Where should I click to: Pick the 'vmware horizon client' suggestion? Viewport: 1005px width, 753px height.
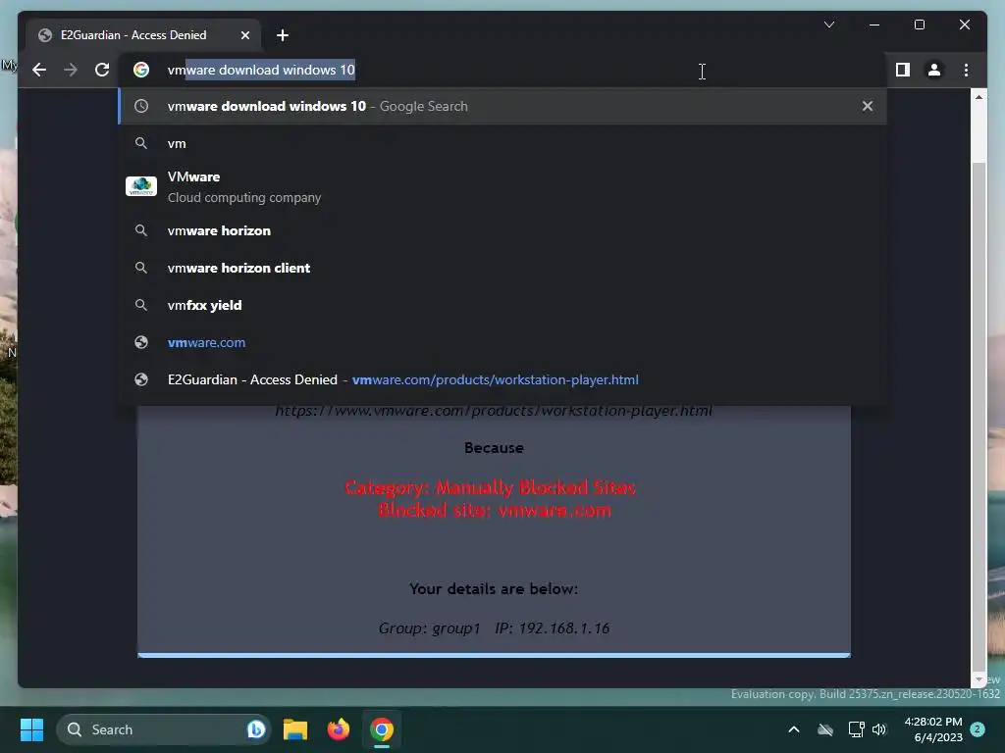(x=503, y=268)
